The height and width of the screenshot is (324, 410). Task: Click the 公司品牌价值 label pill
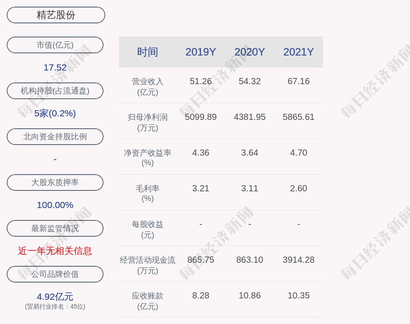pyautogui.click(x=55, y=274)
